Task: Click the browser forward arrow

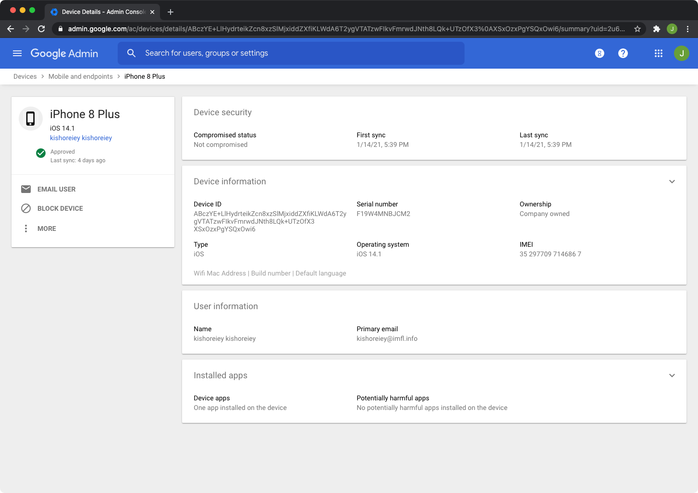Action: (x=26, y=29)
